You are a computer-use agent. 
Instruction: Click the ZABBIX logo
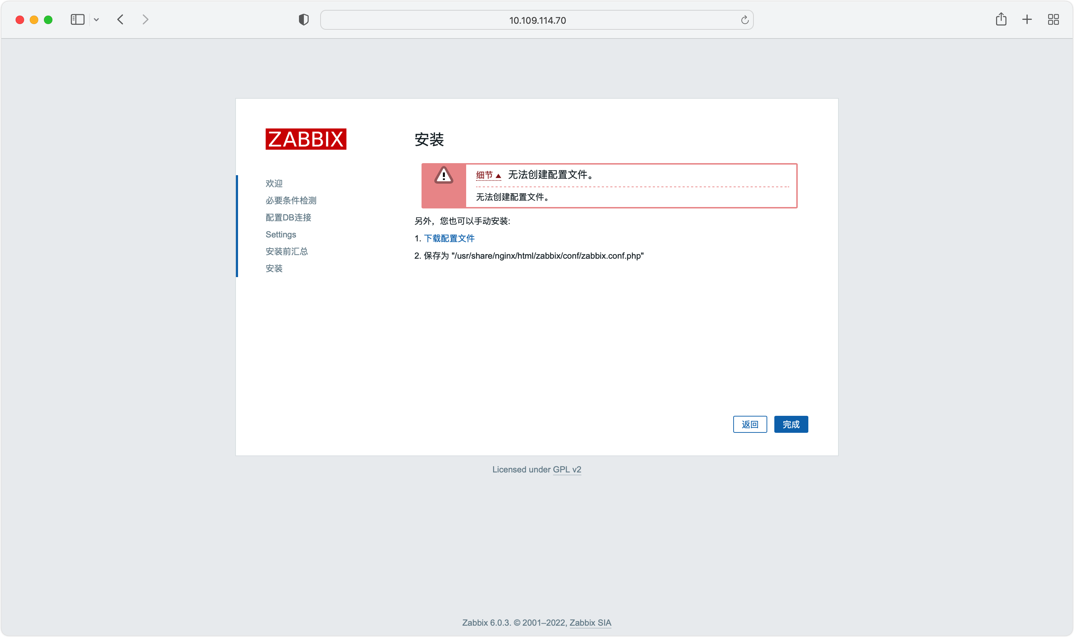tap(306, 139)
